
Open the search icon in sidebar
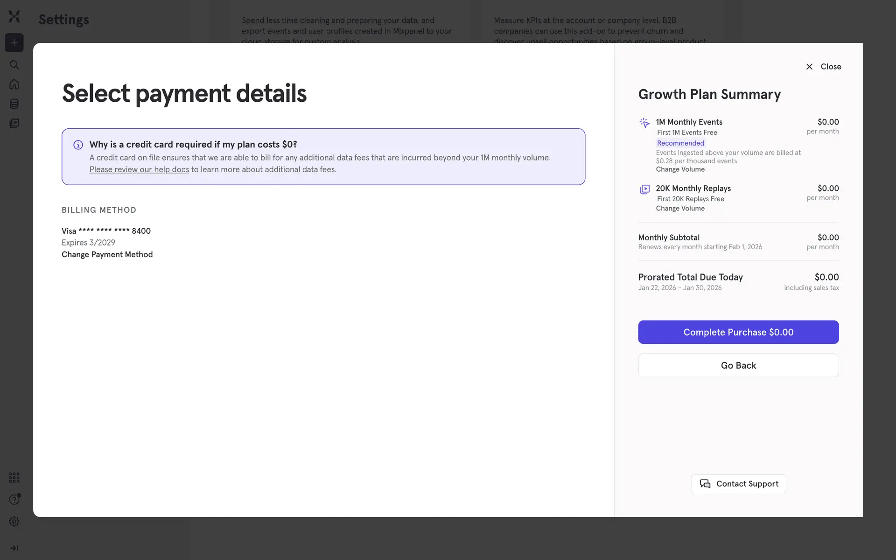(x=14, y=64)
